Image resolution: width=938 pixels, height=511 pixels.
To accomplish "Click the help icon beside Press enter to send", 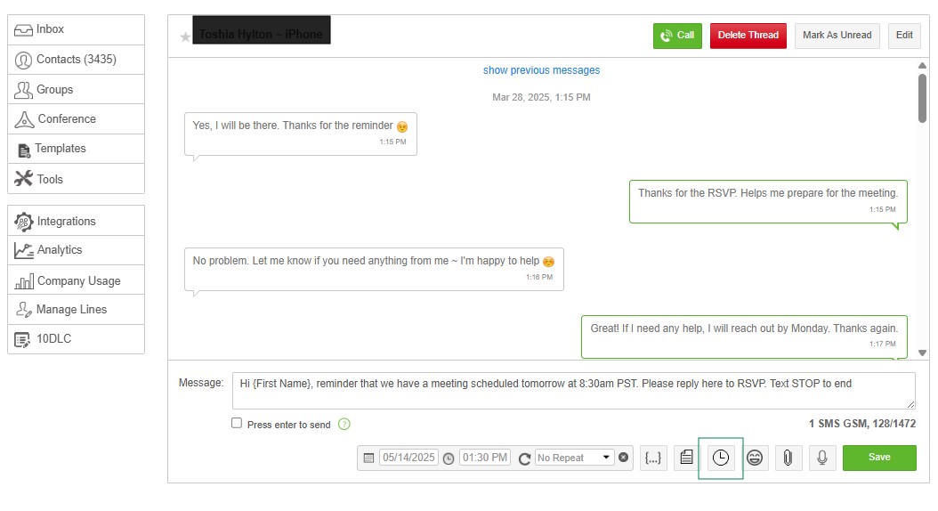I will (344, 425).
